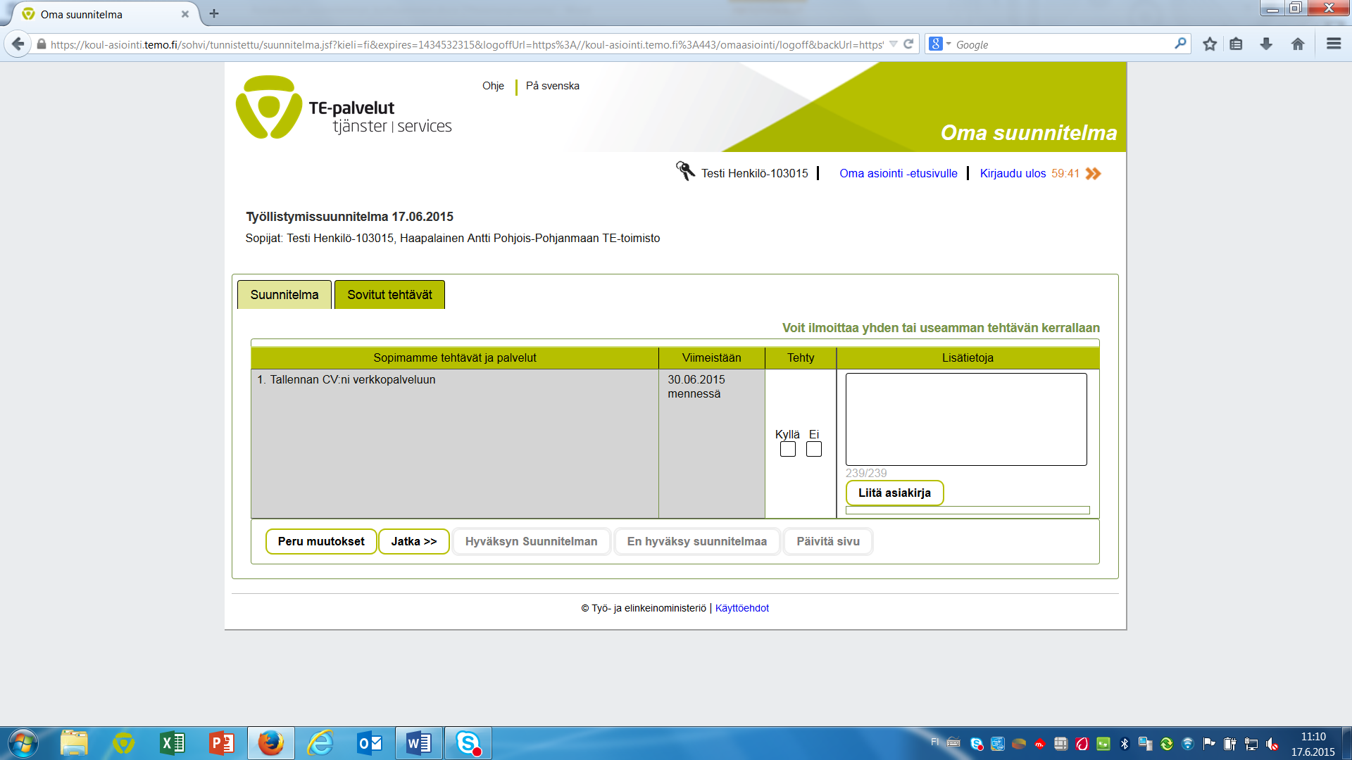Open the Käyttöehdot link
The height and width of the screenshot is (760, 1352).
pos(742,608)
